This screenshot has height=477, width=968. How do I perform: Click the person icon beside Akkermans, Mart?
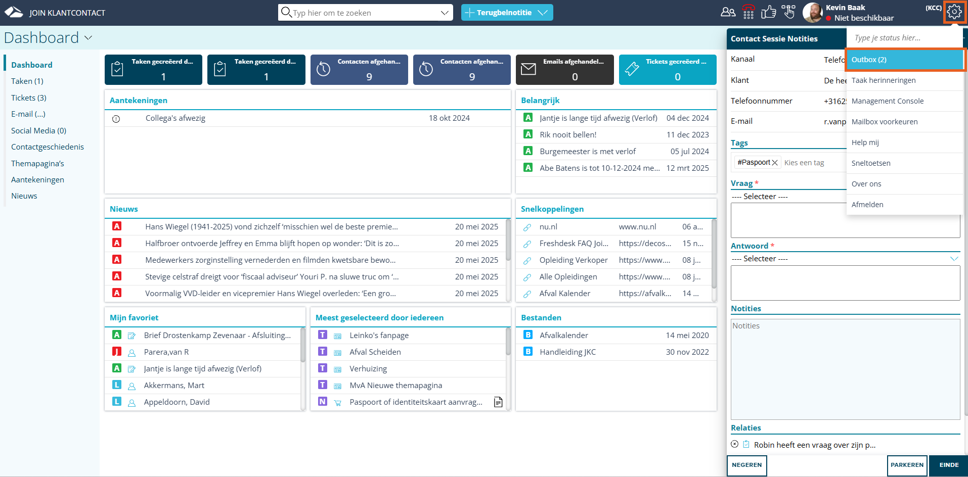(131, 386)
